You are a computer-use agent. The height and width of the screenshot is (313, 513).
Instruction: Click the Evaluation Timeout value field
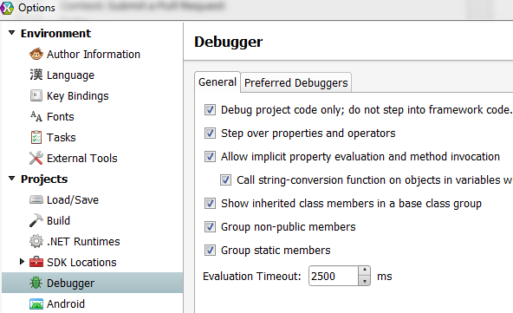click(x=334, y=276)
